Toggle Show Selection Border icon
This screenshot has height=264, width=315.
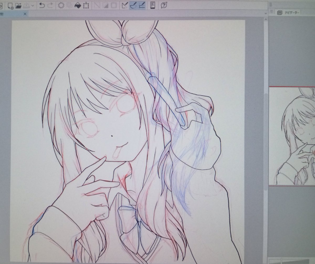click(114, 5)
